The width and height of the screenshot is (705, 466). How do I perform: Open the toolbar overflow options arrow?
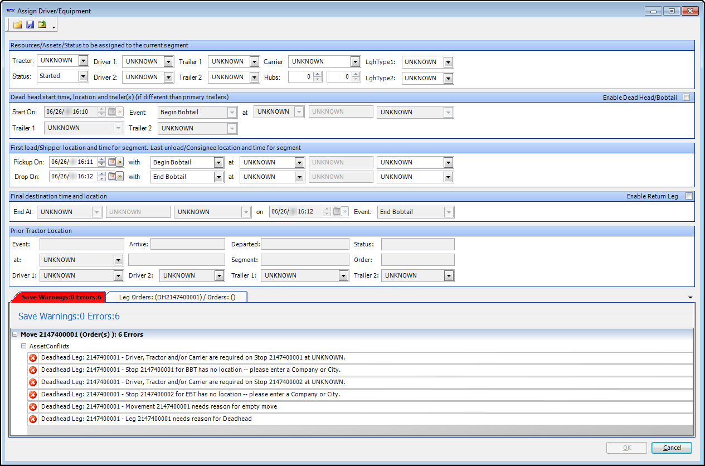coord(54,27)
